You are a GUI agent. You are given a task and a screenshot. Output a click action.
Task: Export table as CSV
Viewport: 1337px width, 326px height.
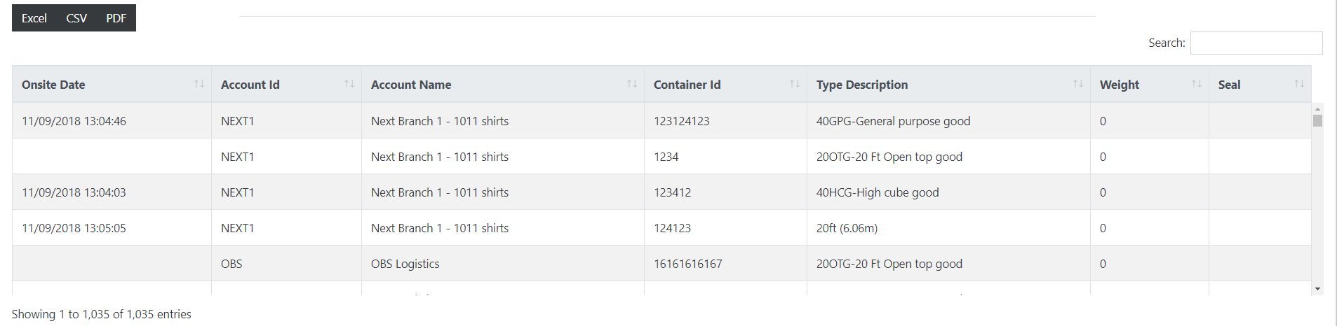click(76, 18)
